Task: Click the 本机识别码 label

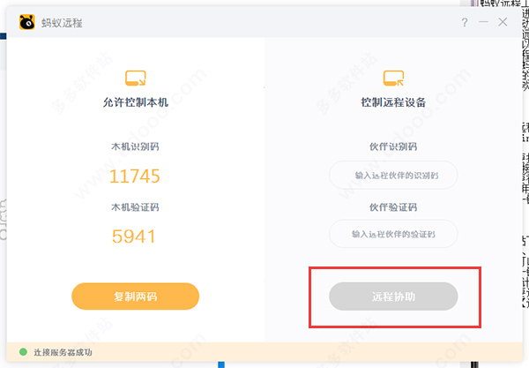Action: click(x=135, y=146)
